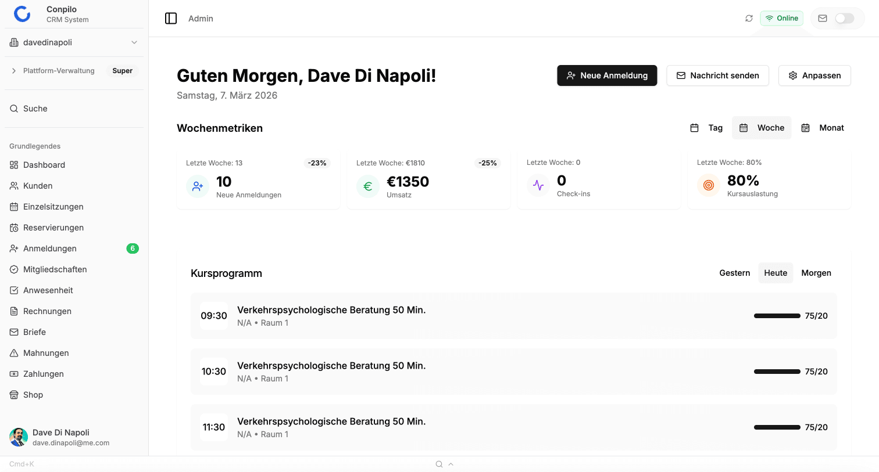Click the Neue Anmeldung button
879x472 pixels.
coord(607,75)
